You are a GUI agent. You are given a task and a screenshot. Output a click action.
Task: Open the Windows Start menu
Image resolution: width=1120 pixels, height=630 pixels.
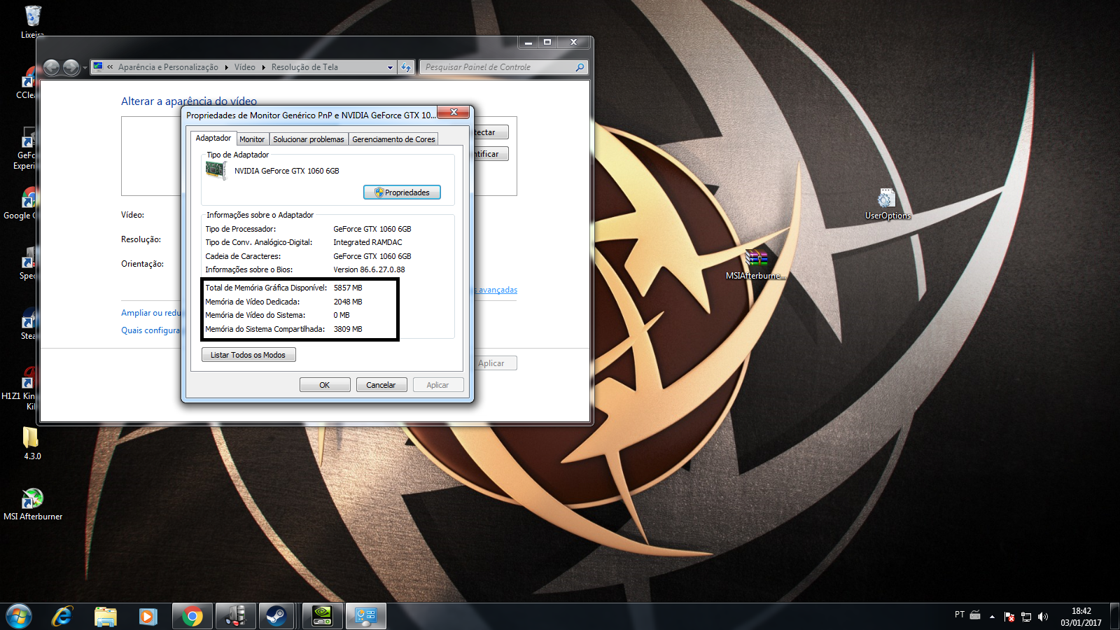pos(19,616)
